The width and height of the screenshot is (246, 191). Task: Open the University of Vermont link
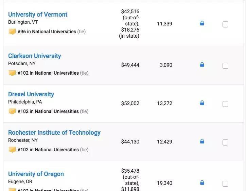pyautogui.click(x=38, y=15)
